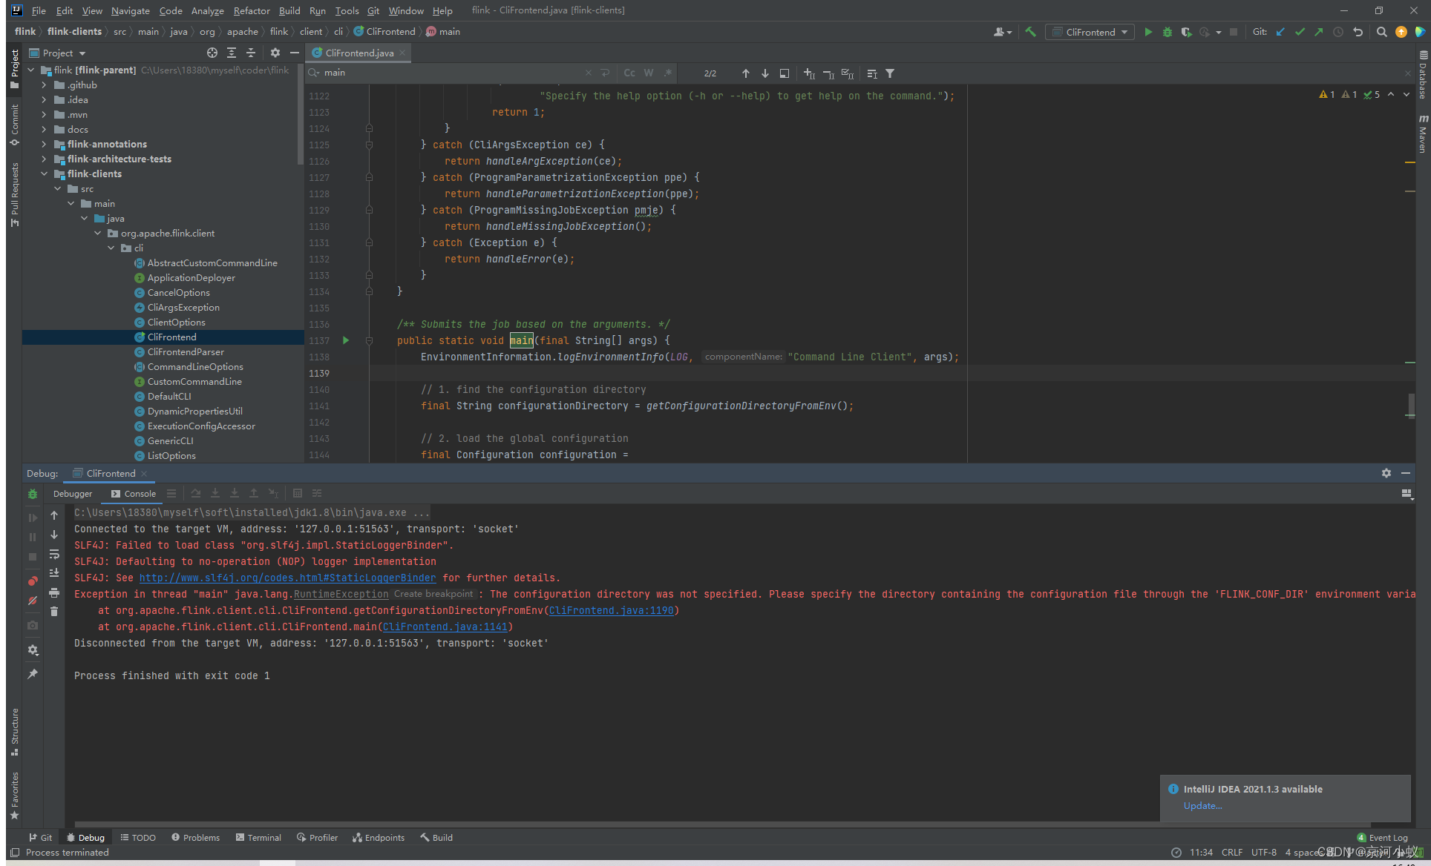Switch to the Debugger tab
Viewport: 1431px width, 866px height.
click(73, 494)
